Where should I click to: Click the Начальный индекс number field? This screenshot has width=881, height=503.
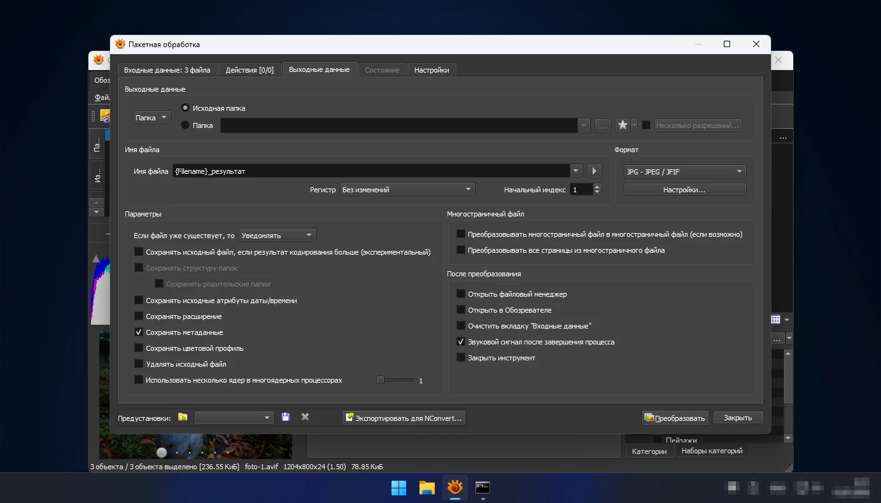click(581, 190)
